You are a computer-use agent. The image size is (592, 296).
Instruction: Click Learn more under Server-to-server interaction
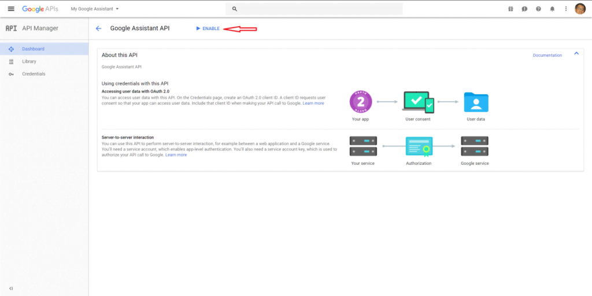point(176,155)
